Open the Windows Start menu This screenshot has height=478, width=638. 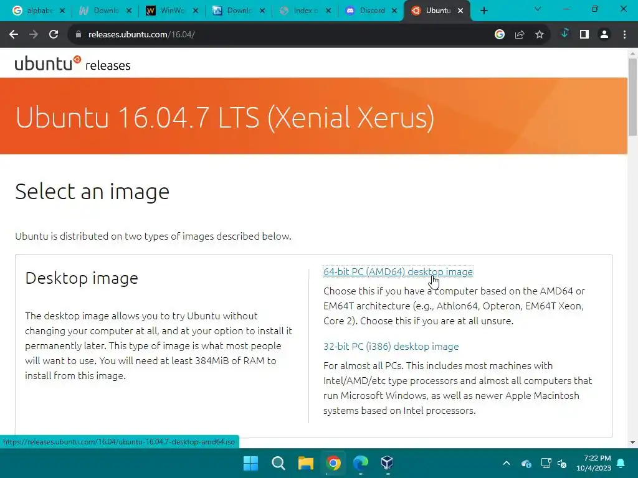(250, 463)
